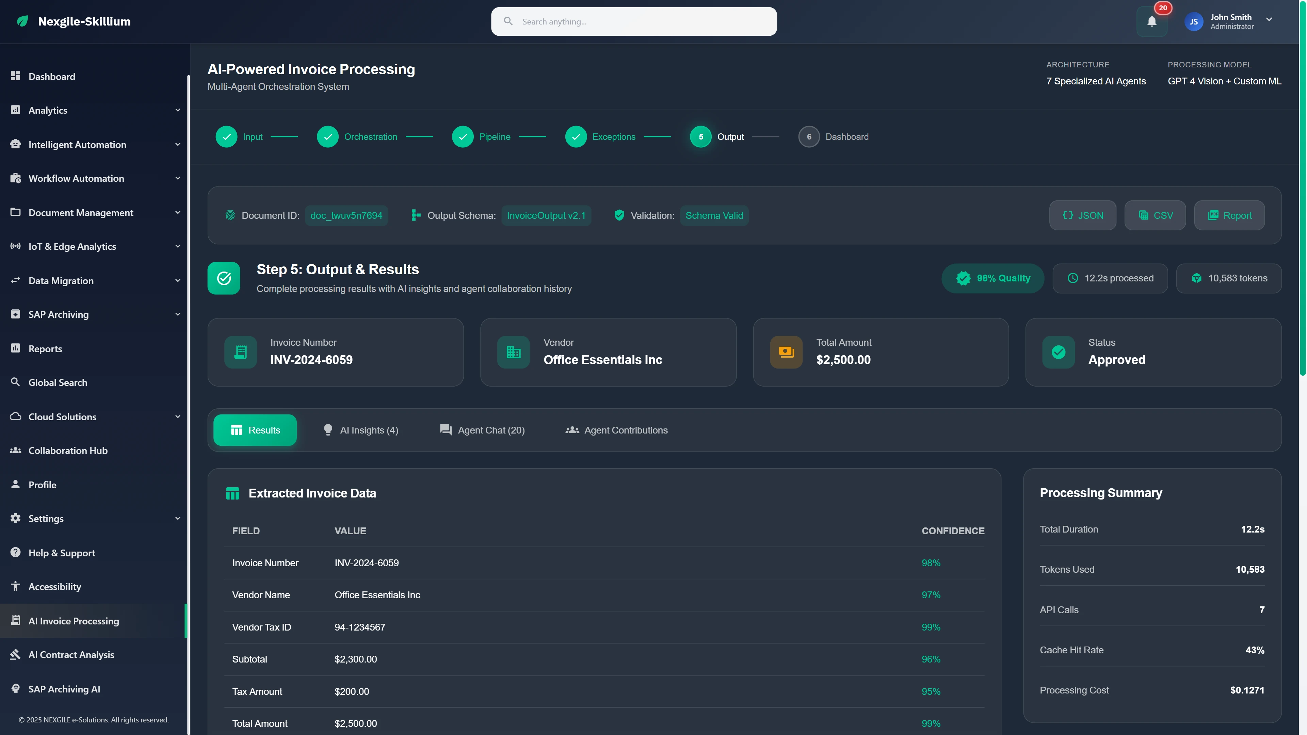This screenshot has height=735, width=1307.
Task: Open the AI Insights (4) tab
Action: 361,430
